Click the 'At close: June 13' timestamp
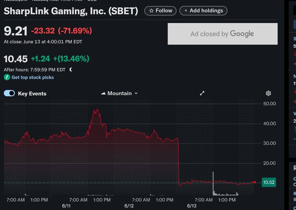 pyautogui.click(x=43, y=42)
